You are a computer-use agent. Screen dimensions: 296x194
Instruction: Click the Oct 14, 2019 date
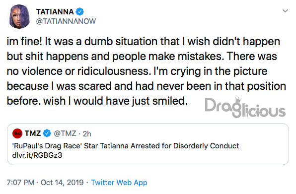pos(62,183)
